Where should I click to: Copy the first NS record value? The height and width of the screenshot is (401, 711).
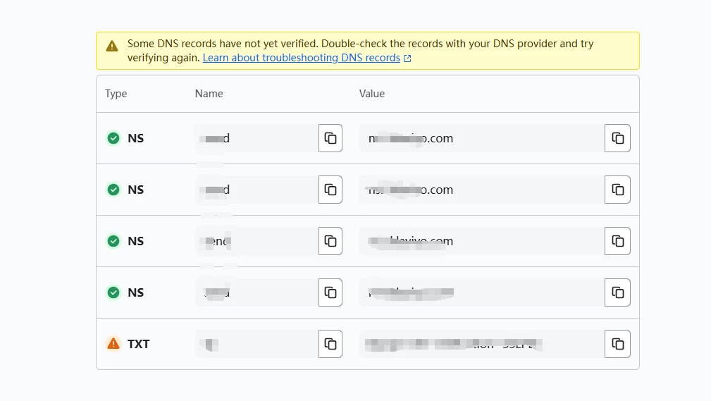coord(617,138)
